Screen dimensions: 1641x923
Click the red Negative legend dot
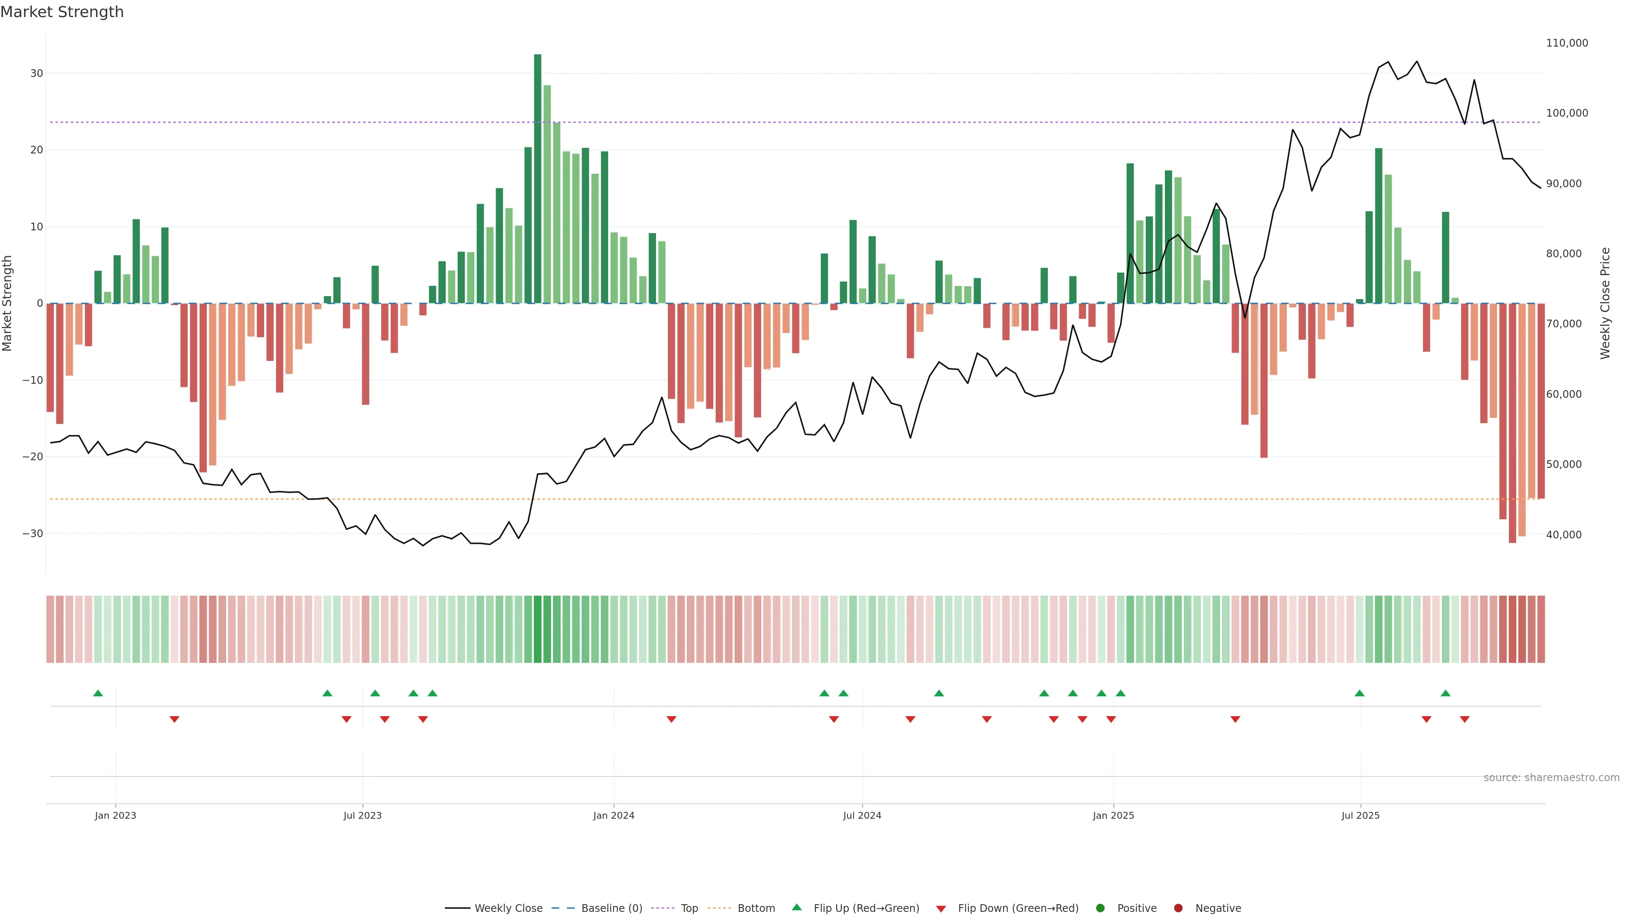pyautogui.click(x=1178, y=908)
